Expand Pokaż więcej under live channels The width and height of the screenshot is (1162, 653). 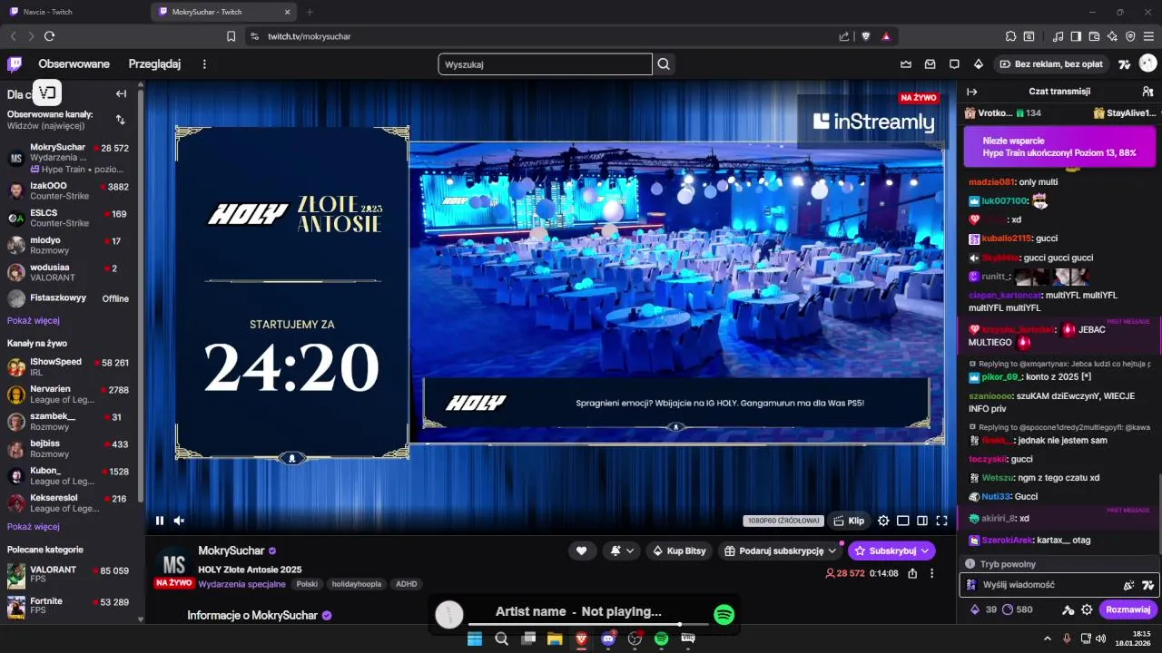point(34,526)
